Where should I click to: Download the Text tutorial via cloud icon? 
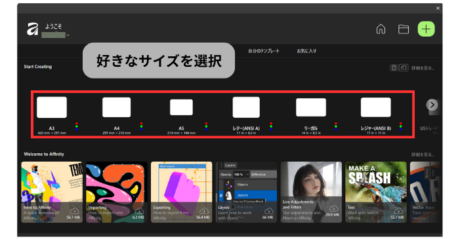click(398, 210)
